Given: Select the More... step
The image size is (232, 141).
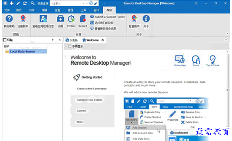Looking at the screenshot, I should tap(92, 122).
